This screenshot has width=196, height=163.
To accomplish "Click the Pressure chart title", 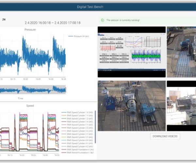I will pos(30,30).
